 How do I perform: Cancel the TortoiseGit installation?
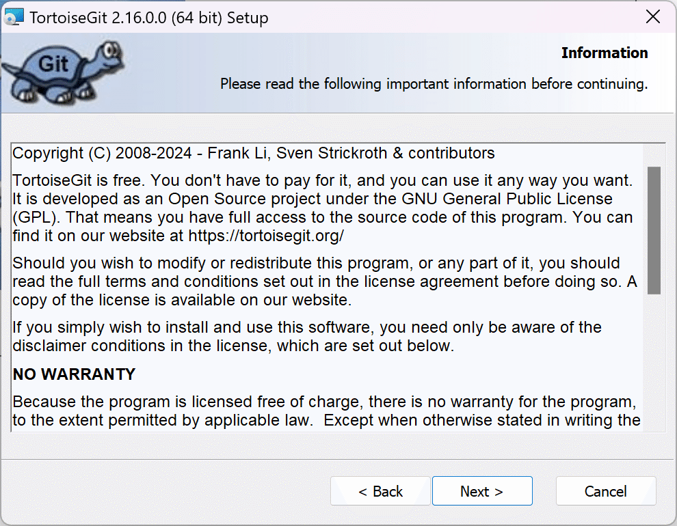coord(605,491)
